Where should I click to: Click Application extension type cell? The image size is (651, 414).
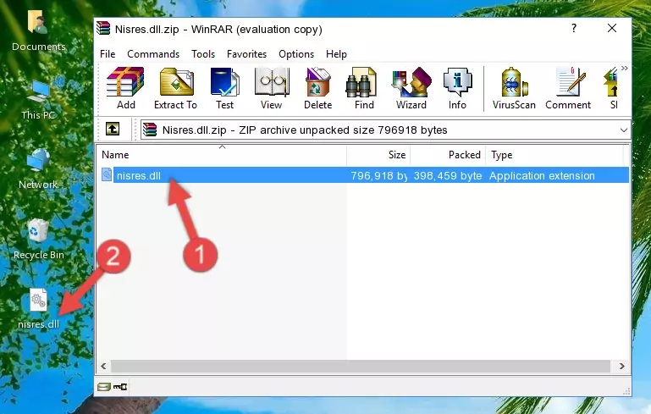click(x=542, y=175)
